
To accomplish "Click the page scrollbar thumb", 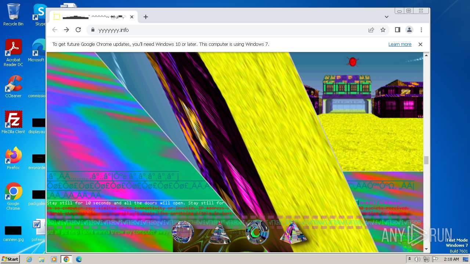I will coord(426,160).
